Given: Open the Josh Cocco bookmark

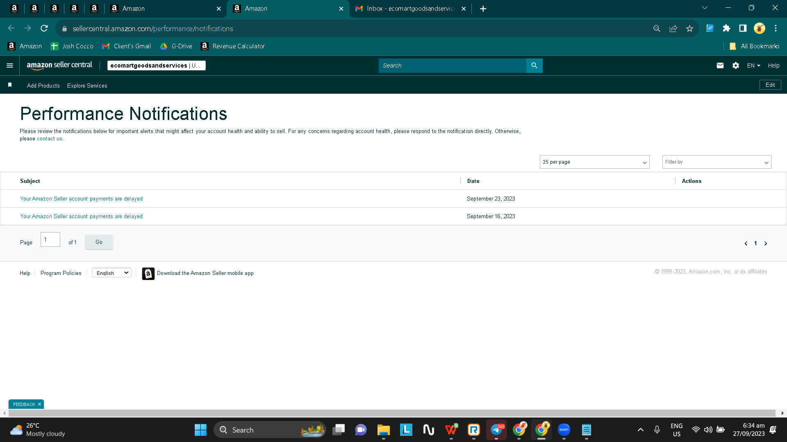Looking at the screenshot, I should pos(72,46).
